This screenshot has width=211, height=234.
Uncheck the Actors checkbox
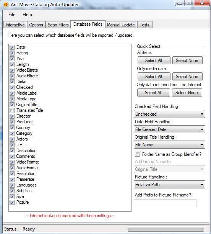pos(12,139)
